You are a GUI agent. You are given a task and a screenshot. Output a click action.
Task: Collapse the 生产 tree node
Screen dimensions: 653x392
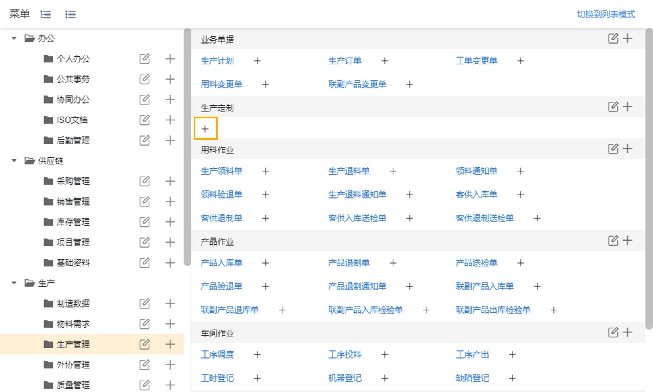click(14, 283)
